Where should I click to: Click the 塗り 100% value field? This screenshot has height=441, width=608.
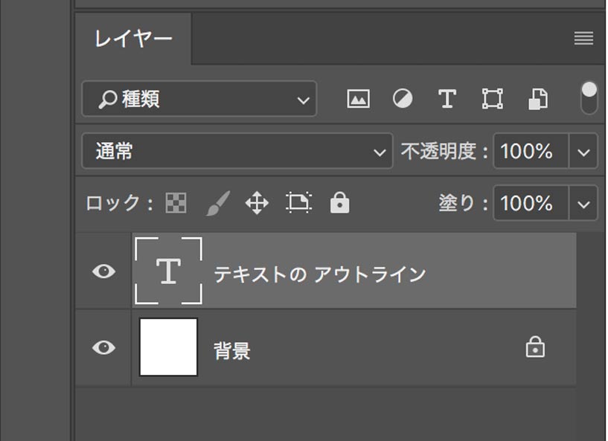[x=531, y=203]
